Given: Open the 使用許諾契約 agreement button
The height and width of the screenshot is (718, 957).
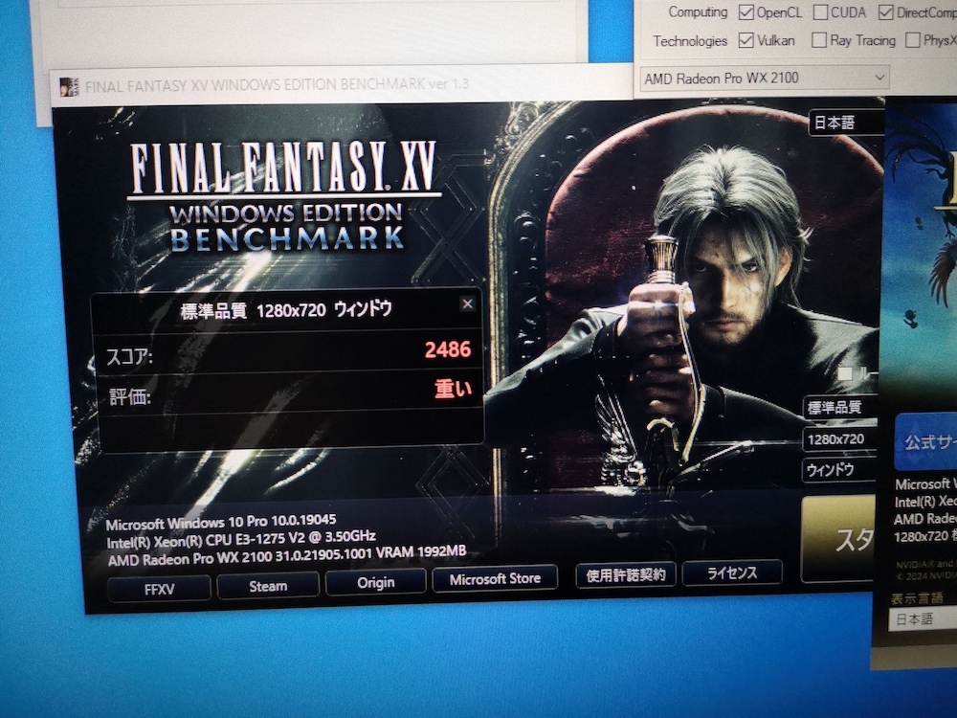Looking at the screenshot, I should [x=626, y=575].
